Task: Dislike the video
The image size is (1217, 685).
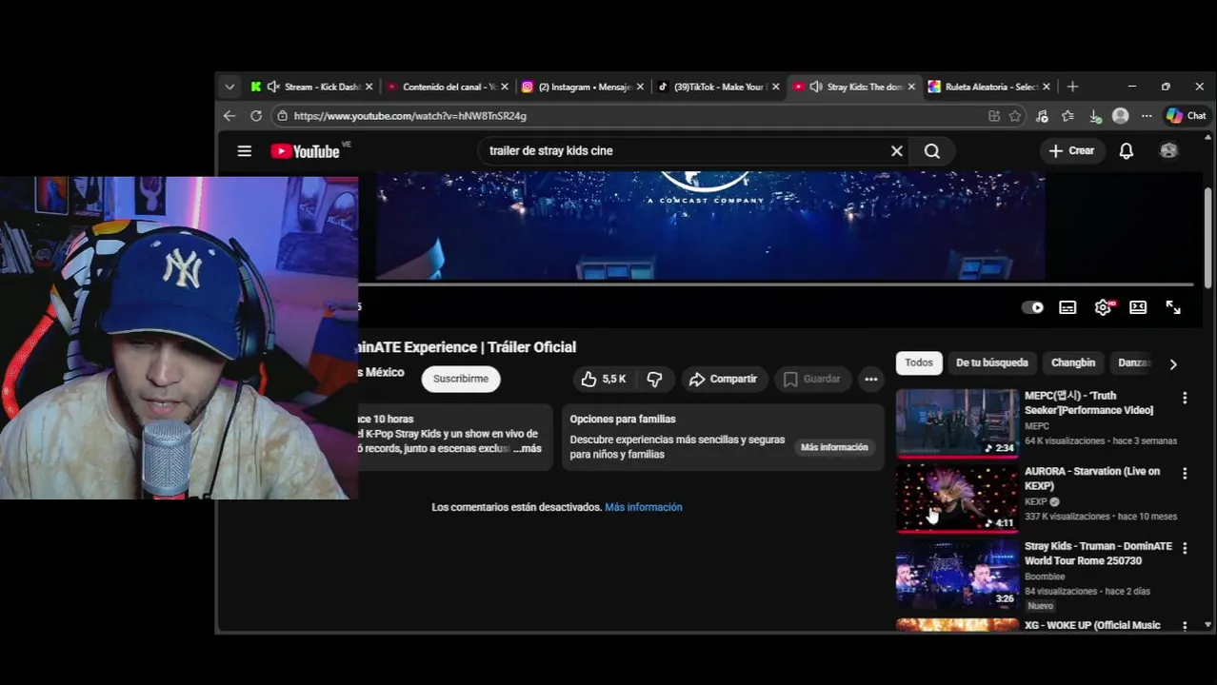Action: click(x=654, y=379)
